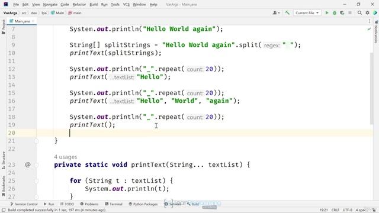Click the '4 usages' inlay hint link
Image resolution: width=379 pixels, height=213 pixels.
[x=65, y=157]
